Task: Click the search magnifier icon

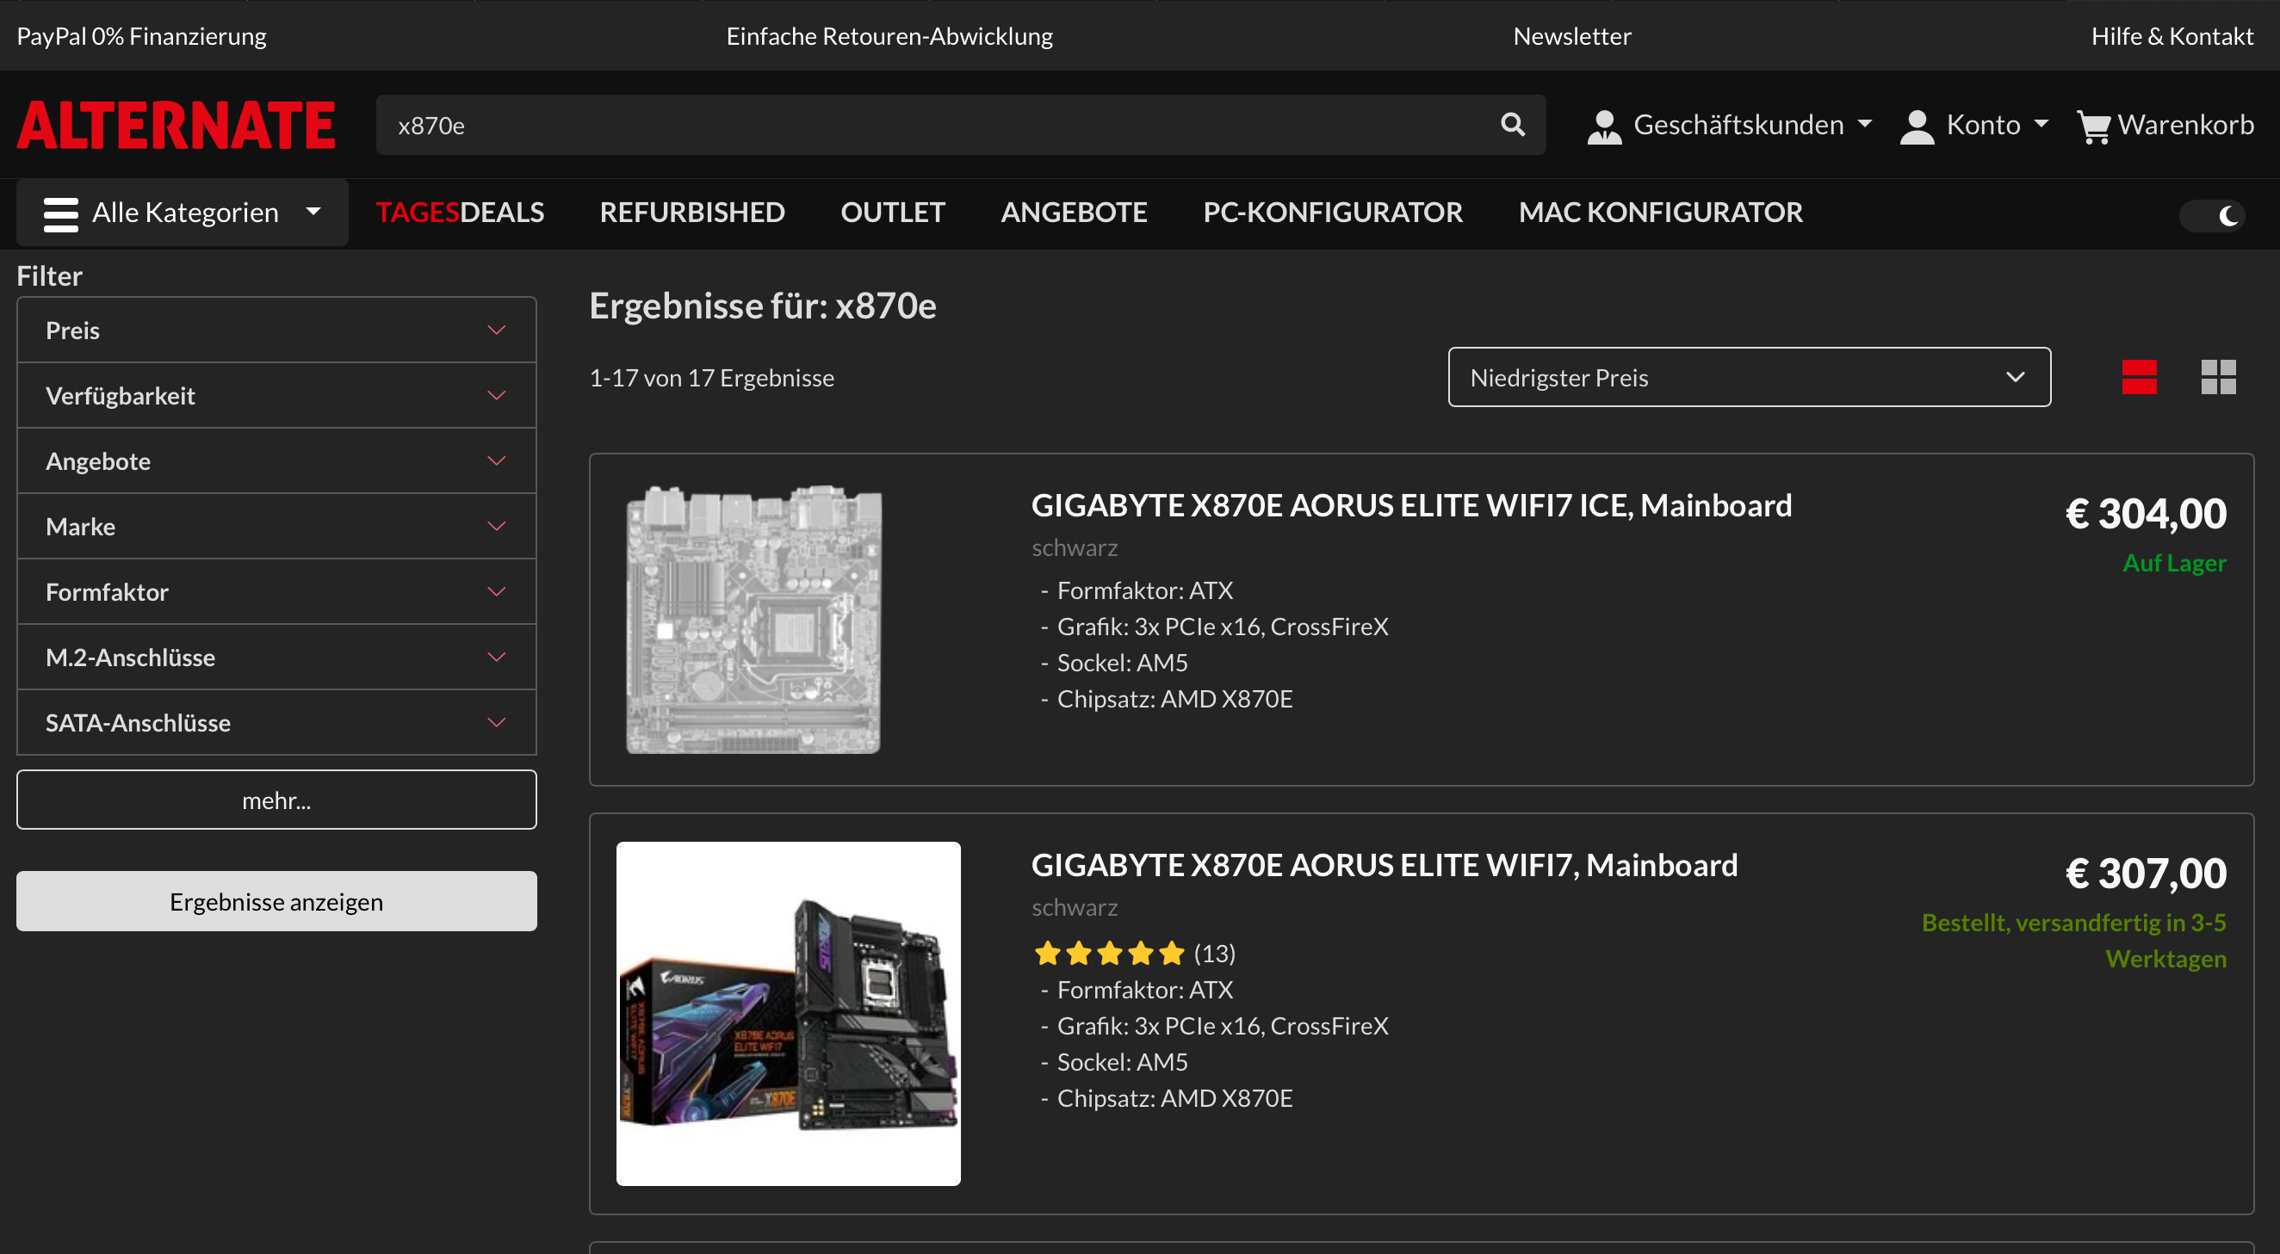Action: click(1513, 125)
